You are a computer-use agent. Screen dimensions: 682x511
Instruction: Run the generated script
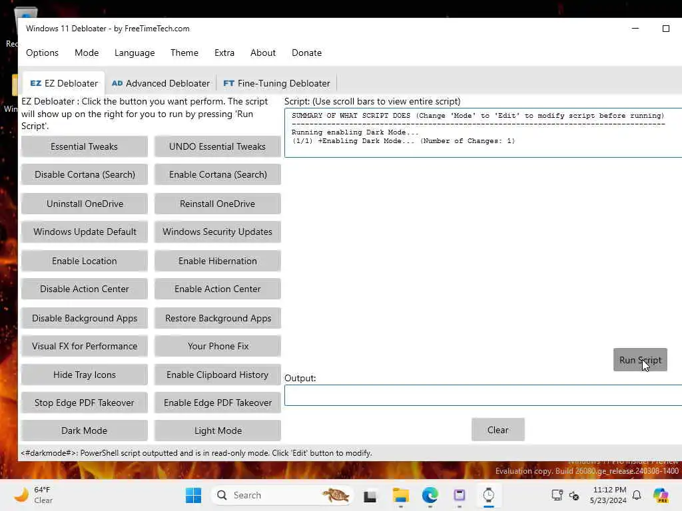(x=640, y=360)
